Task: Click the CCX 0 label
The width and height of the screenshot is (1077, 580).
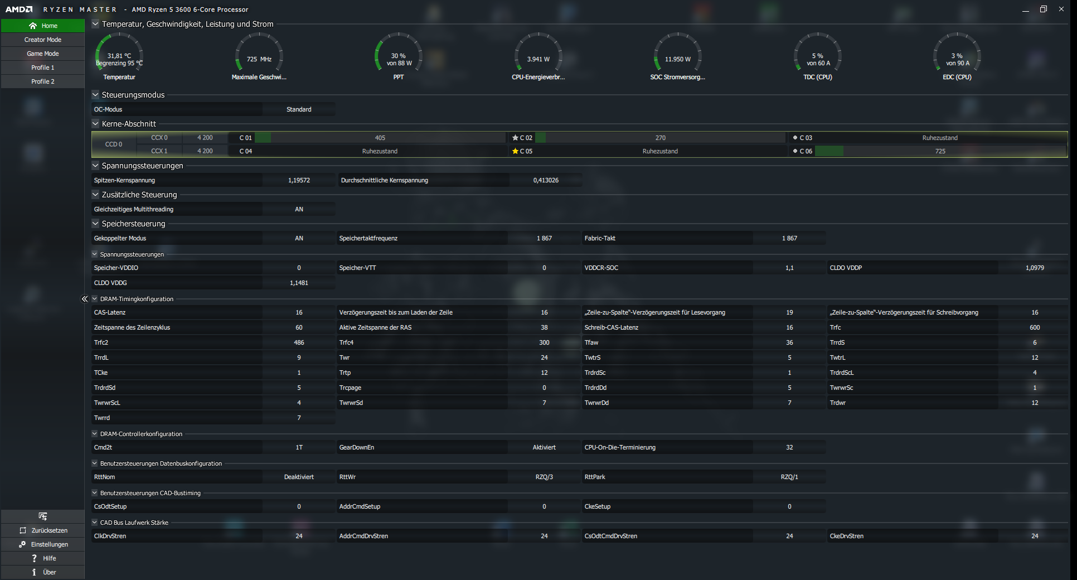Action: tap(159, 138)
